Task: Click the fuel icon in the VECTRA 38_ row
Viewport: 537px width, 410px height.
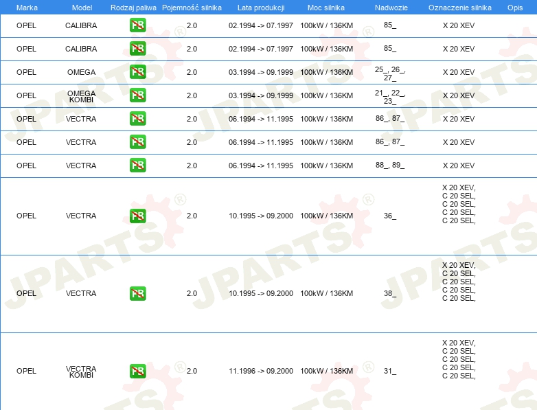Action: (137, 293)
